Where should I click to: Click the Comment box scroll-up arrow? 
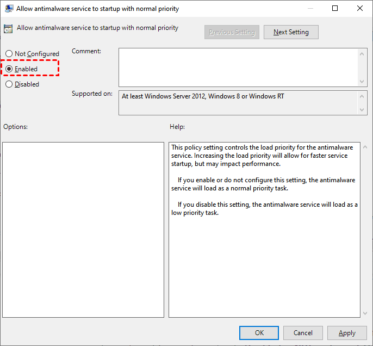pos(362,54)
